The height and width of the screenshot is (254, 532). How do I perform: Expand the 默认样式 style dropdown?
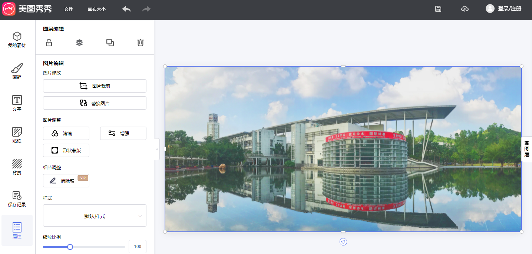coord(95,215)
